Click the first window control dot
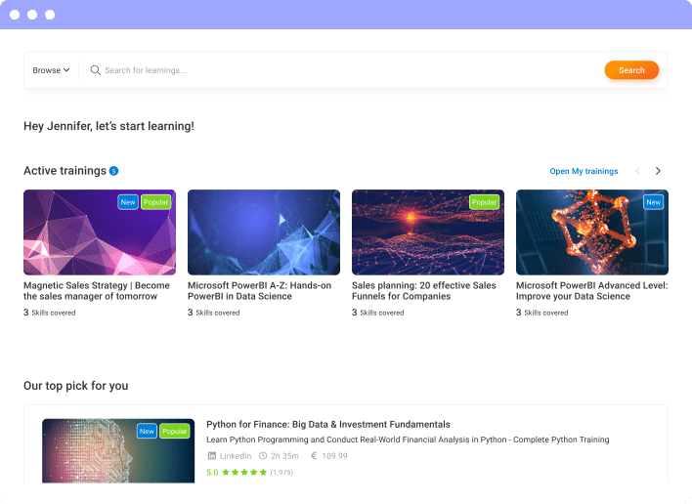Screen dimensions: 692x504 coord(15,15)
